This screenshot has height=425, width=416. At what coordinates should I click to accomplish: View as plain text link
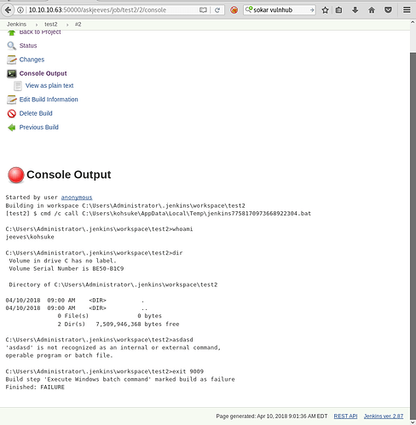(49, 86)
